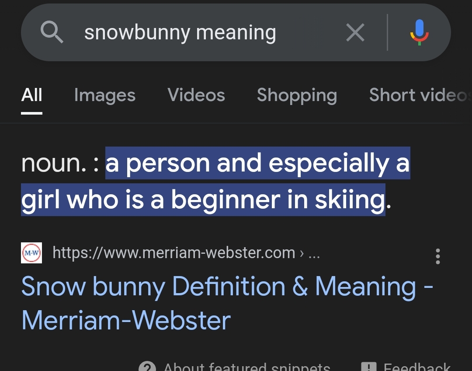
Task: Click the Merriam-Webster second title line
Action: [x=126, y=320]
